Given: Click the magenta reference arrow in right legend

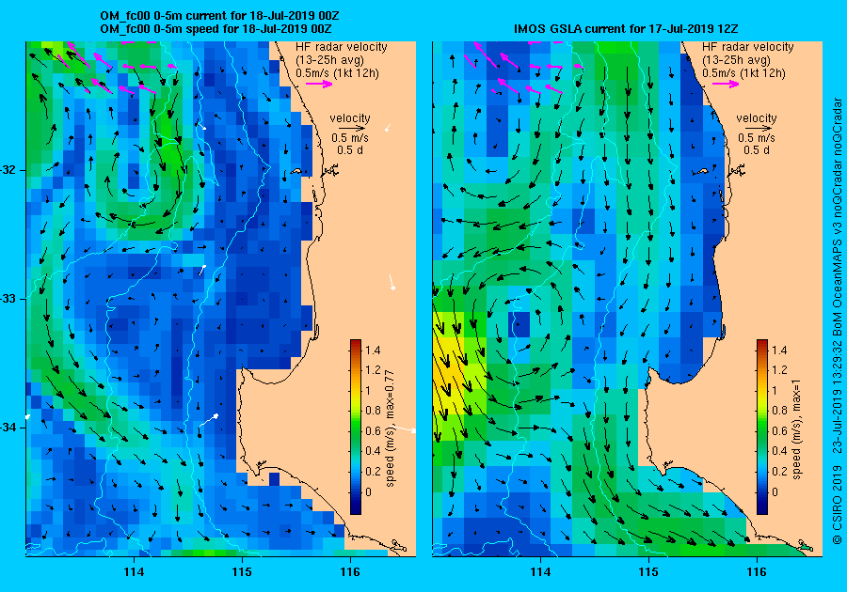Looking at the screenshot, I should click(726, 84).
